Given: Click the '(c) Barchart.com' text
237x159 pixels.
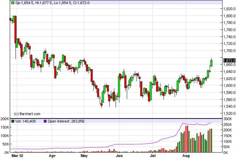Looking at the screenshot, I should (27, 114).
